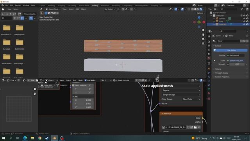The height and width of the screenshot is (141, 250).
Task: Switch to orthographic view grid icon
Action: pos(203,43)
